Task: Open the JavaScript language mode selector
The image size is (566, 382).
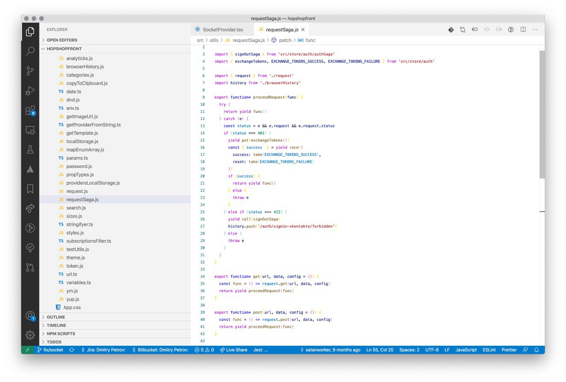Action: click(466, 350)
